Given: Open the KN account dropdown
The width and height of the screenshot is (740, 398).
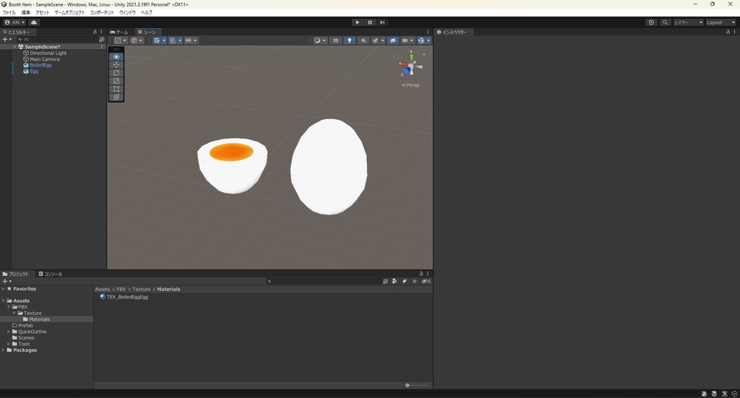Looking at the screenshot, I should [14, 22].
